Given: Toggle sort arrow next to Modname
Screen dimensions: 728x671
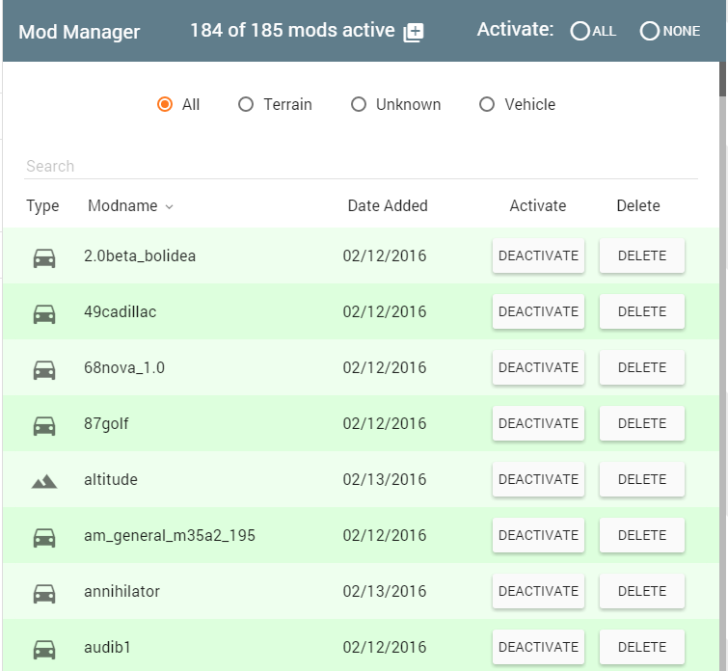Looking at the screenshot, I should pos(170,207).
